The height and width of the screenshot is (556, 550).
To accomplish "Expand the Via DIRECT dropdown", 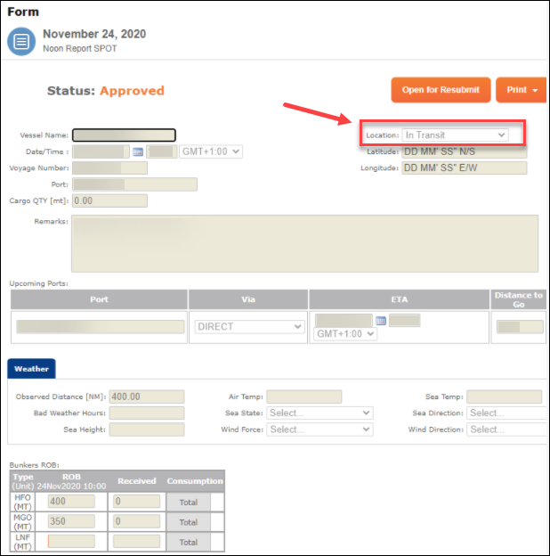I will [x=249, y=327].
